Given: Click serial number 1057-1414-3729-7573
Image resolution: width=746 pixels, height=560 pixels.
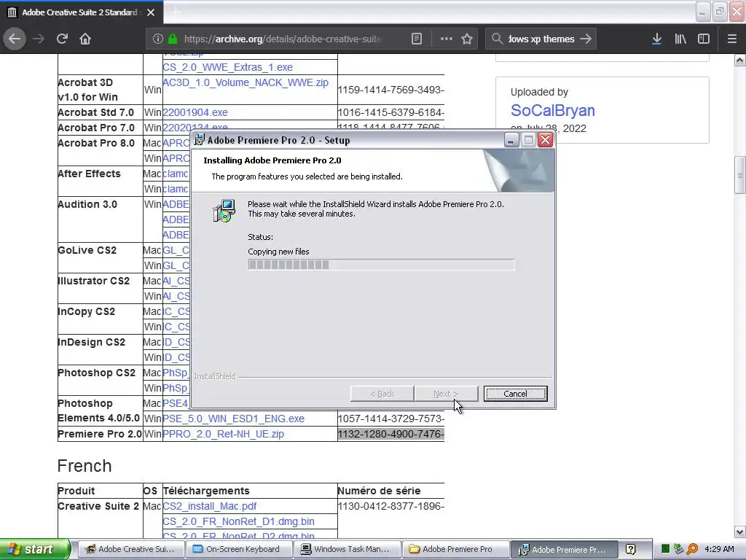Looking at the screenshot, I should tap(390, 419).
